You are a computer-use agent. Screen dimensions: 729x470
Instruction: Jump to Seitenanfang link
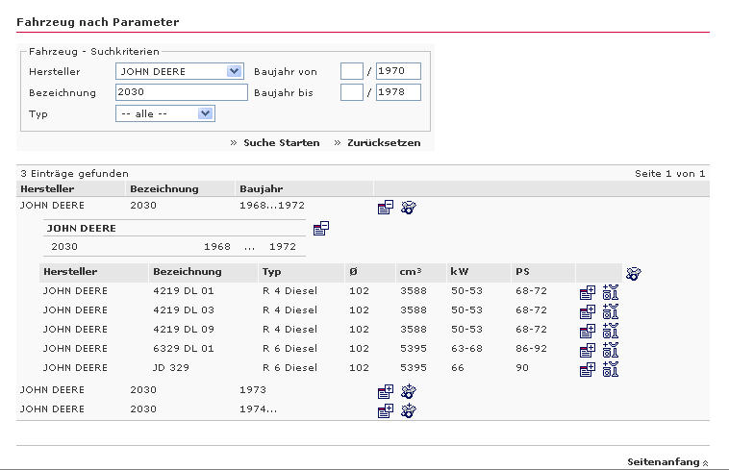tap(666, 462)
